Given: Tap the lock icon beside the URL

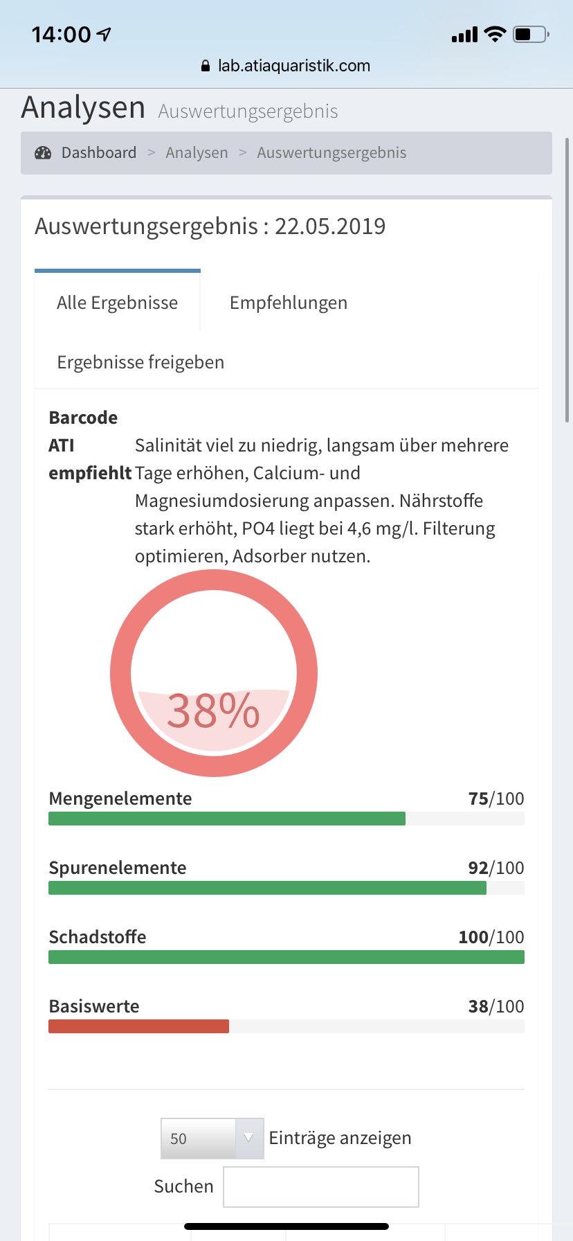Looking at the screenshot, I should click(205, 66).
